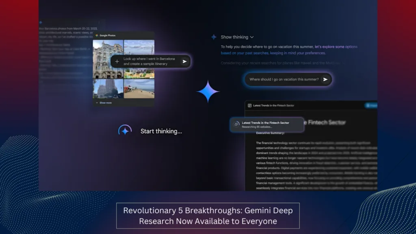Click blue button at report header right edge
The width and height of the screenshot is (416, 234).
click(x=371, y=106)
